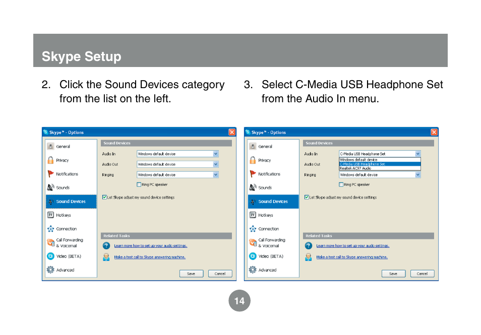Select C-Media USB Headphone Set list option

point(380,164)
